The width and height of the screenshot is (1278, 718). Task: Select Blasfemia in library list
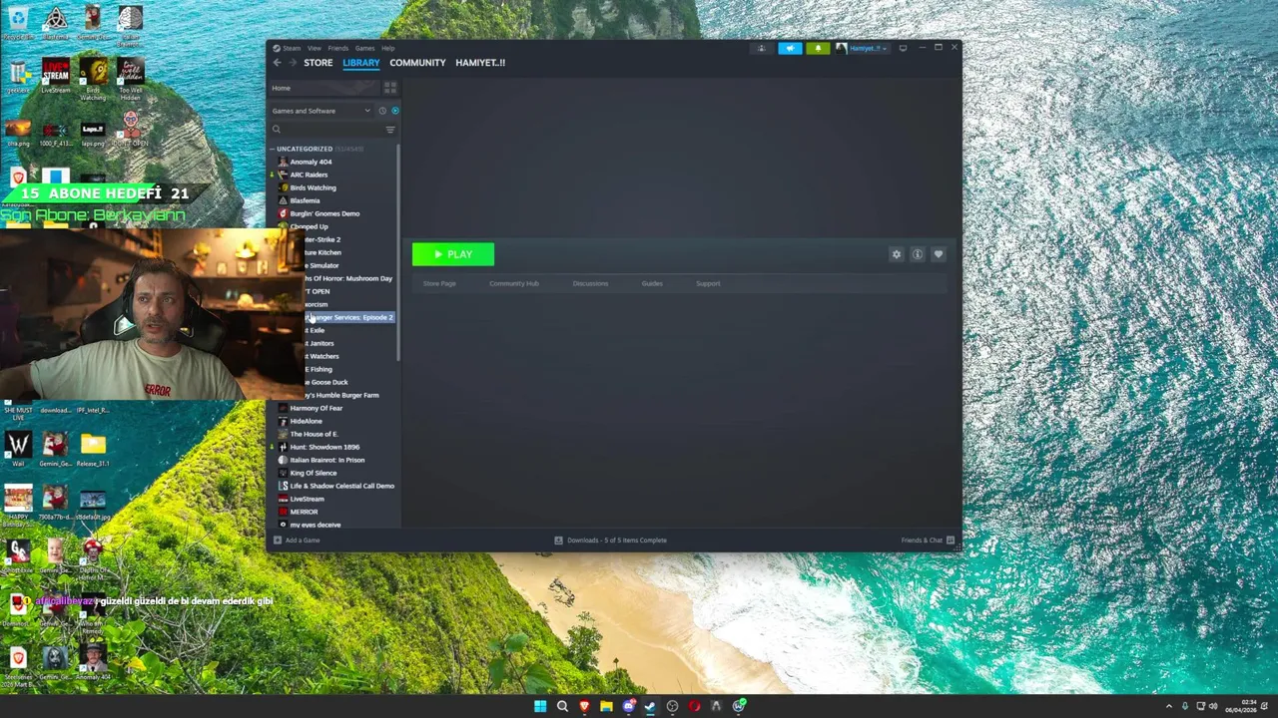[x=305, y=200]
